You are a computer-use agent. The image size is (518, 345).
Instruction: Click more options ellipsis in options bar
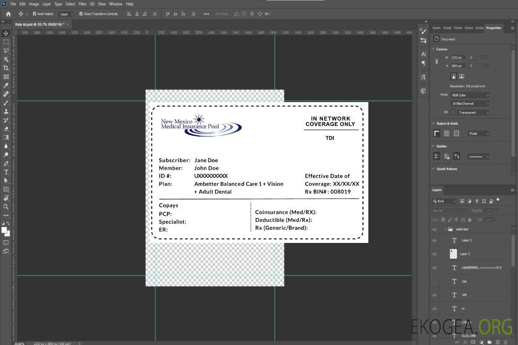(x=206, y=14)
